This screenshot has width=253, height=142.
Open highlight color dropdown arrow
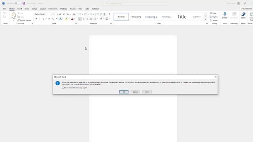click(69, 19)
